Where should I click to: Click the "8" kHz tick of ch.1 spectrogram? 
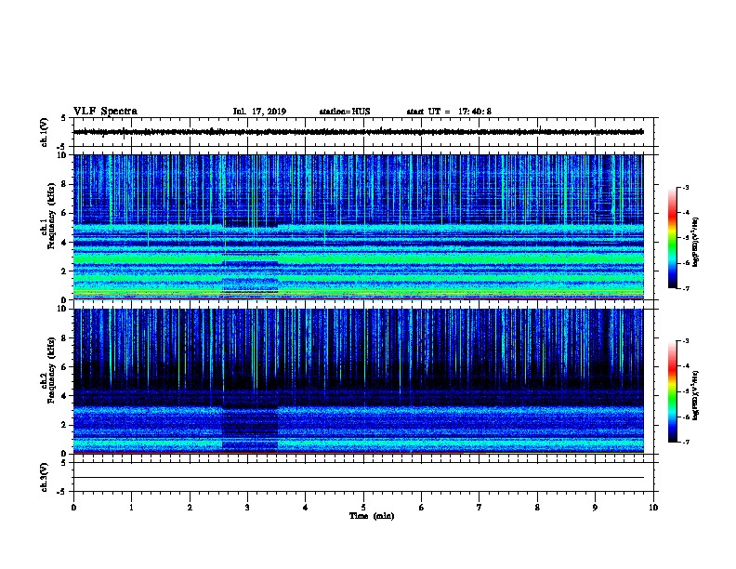click(x=65, y=184)
